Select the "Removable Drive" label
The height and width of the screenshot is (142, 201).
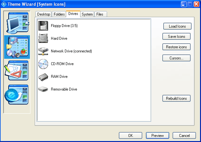64,89
